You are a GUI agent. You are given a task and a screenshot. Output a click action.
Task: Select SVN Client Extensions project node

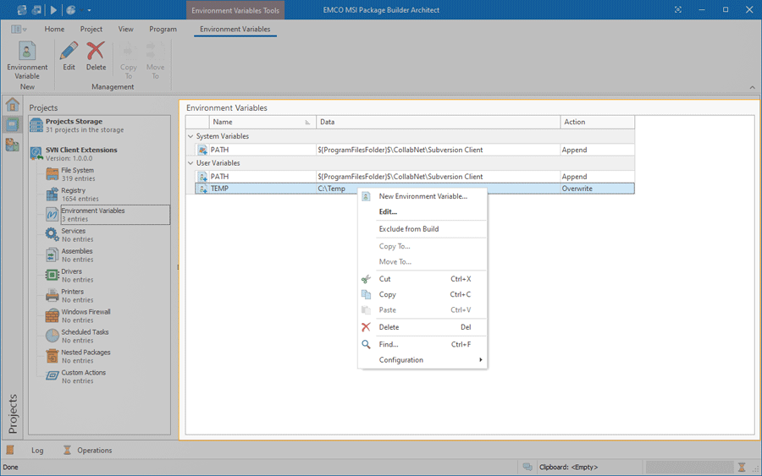[81, 154]
